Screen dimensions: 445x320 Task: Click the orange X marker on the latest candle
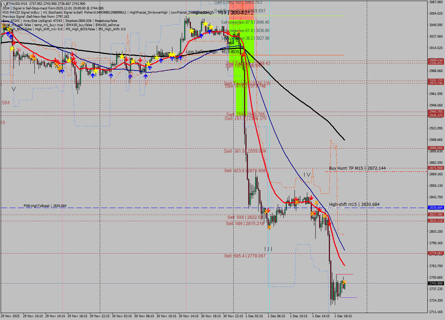point(344,282)
